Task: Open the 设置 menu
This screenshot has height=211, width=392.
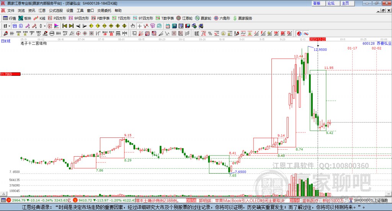Action: coord(70,10)
